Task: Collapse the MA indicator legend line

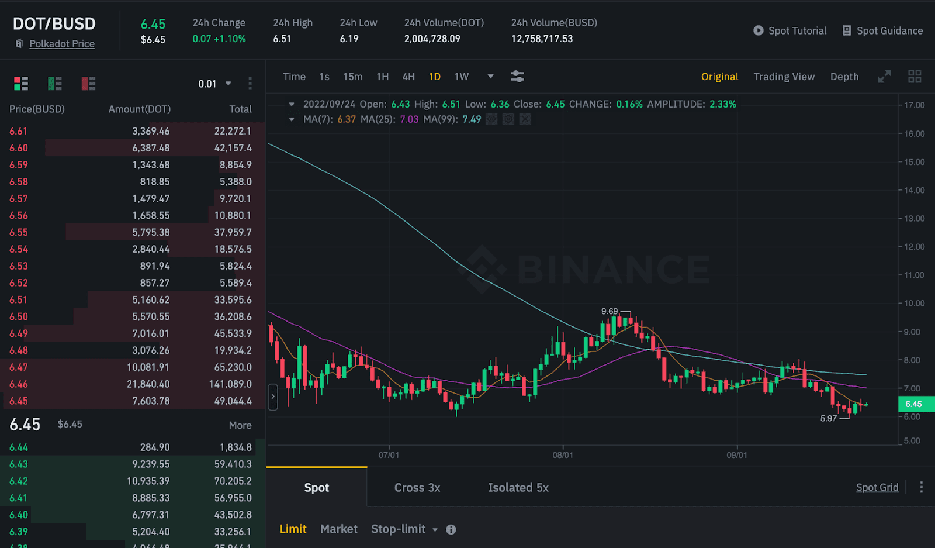Action: click(x=292, y=119)
